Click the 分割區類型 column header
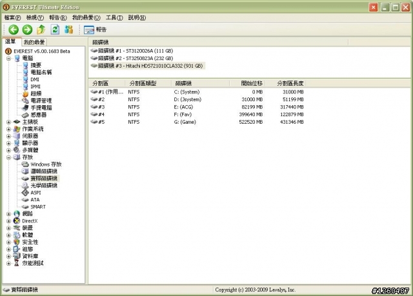 point(148,83)
